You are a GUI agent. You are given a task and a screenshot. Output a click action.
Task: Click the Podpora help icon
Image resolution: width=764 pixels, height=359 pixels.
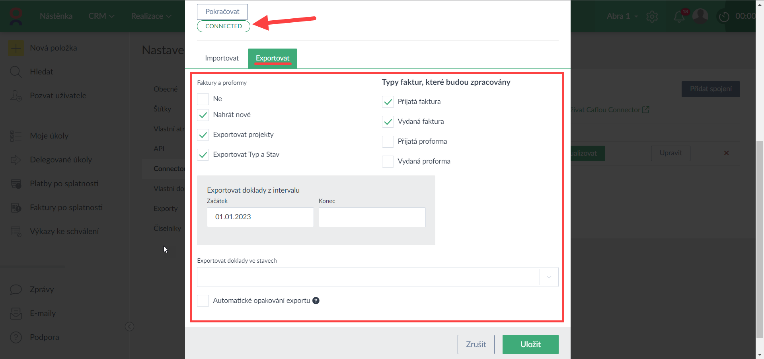pos(16,338)
